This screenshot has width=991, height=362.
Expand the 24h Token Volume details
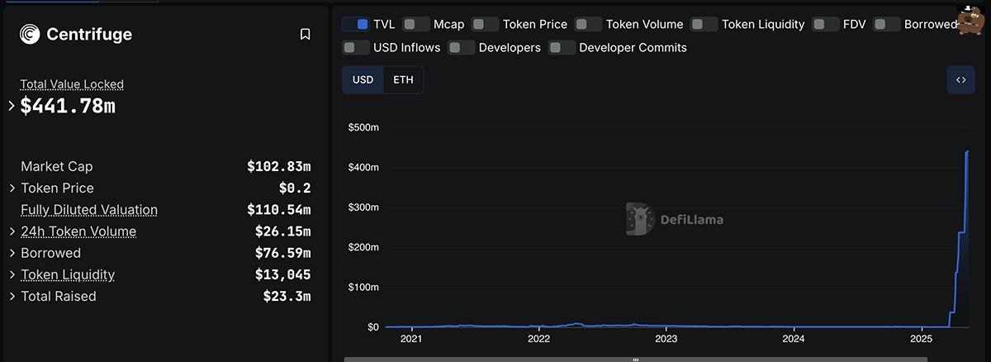[x=12, y=231]
